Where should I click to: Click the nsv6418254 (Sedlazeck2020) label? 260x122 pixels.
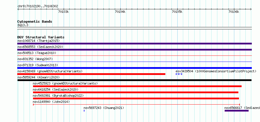coord(56,89)
